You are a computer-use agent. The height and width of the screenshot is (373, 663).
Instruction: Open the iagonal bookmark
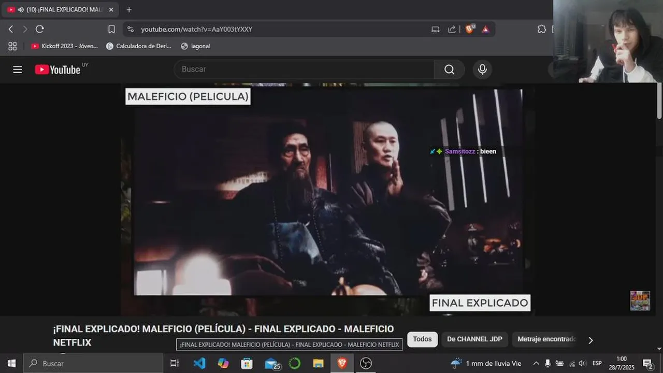(195, 46)
